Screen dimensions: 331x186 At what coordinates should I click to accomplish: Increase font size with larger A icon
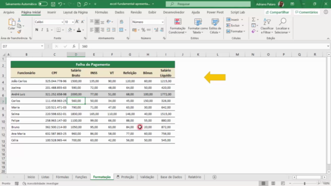tap(77, 22)
